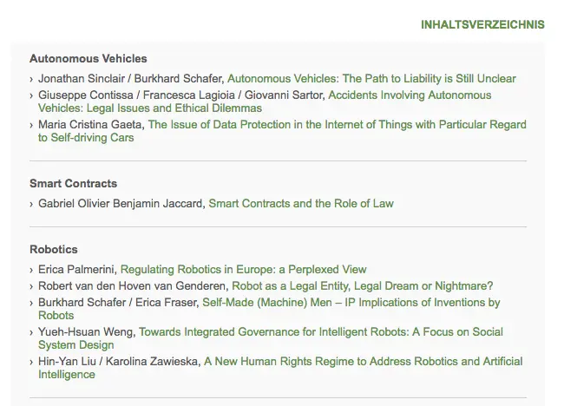
Task: Open 'Regulating Robotics in Europe' article link
Action: (243, 270)
